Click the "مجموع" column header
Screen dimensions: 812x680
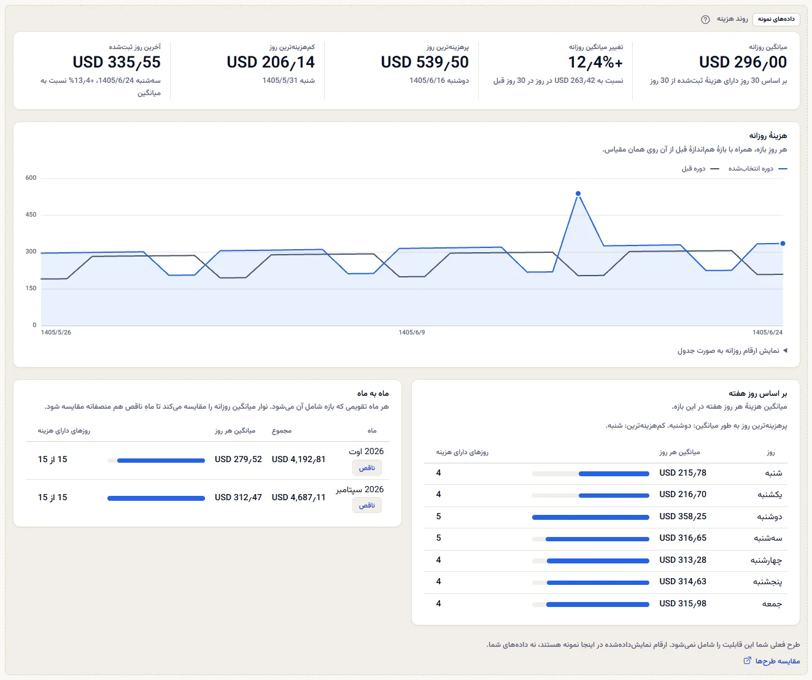click(282, 431)
